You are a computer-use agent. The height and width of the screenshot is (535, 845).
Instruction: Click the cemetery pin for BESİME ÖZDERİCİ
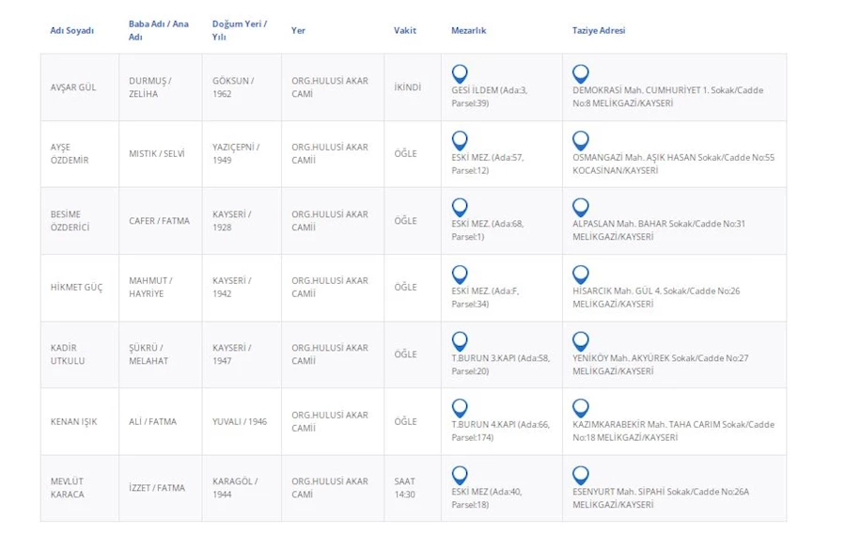[460, 207]
